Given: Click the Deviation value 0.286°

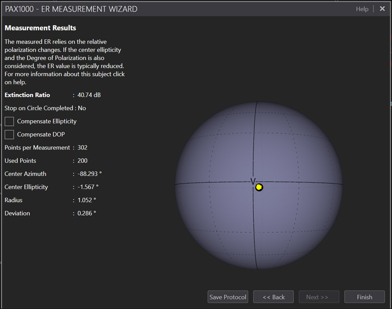Looking at the screenshot, I should tap(86, 213).
